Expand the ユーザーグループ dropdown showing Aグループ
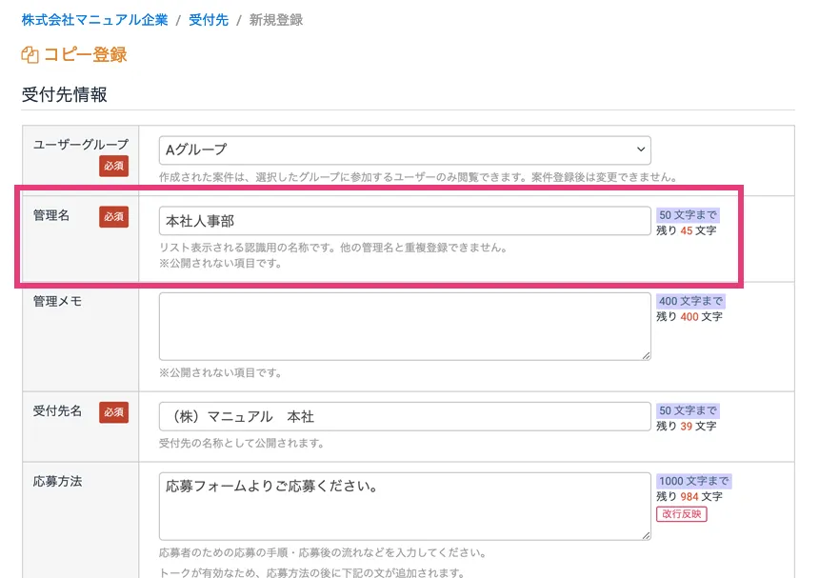This screenshot has width=819, height=578. (x=405, y=149)
